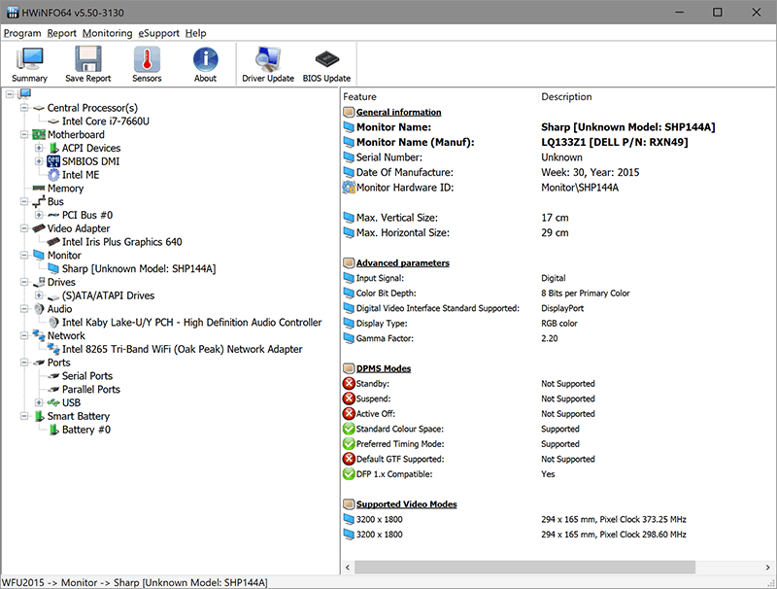
Task: Click the speaker icon for Kaby Lake Audio Controller
Action: 53,323
